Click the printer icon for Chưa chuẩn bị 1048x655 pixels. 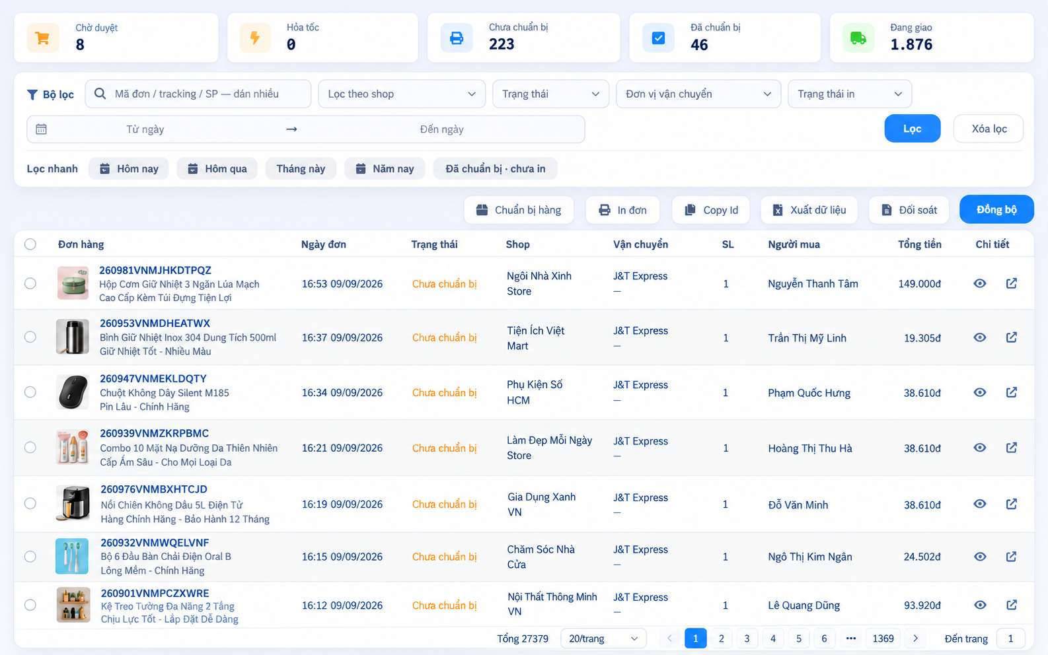click(457, 38)
